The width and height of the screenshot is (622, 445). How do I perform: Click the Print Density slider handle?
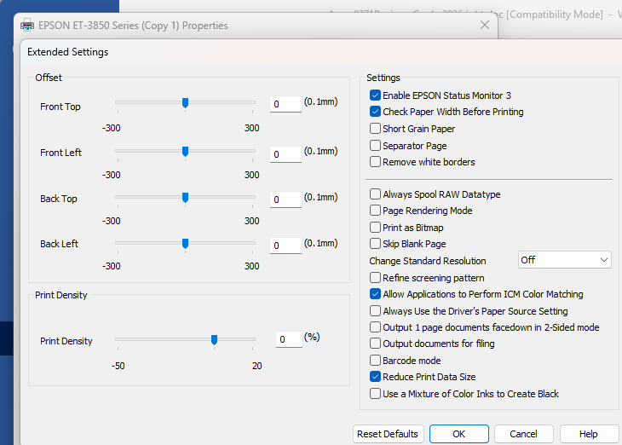click(214, 339)
